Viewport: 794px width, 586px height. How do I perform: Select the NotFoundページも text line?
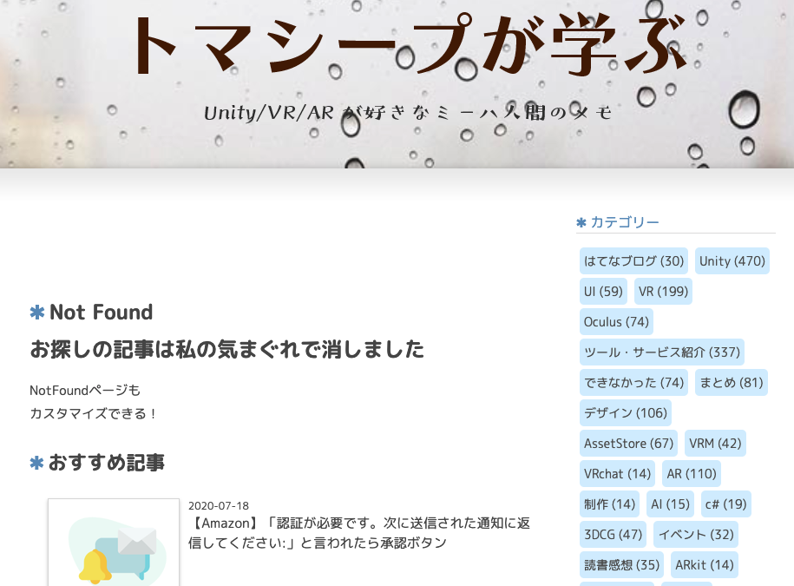click(x=84, y=390)
